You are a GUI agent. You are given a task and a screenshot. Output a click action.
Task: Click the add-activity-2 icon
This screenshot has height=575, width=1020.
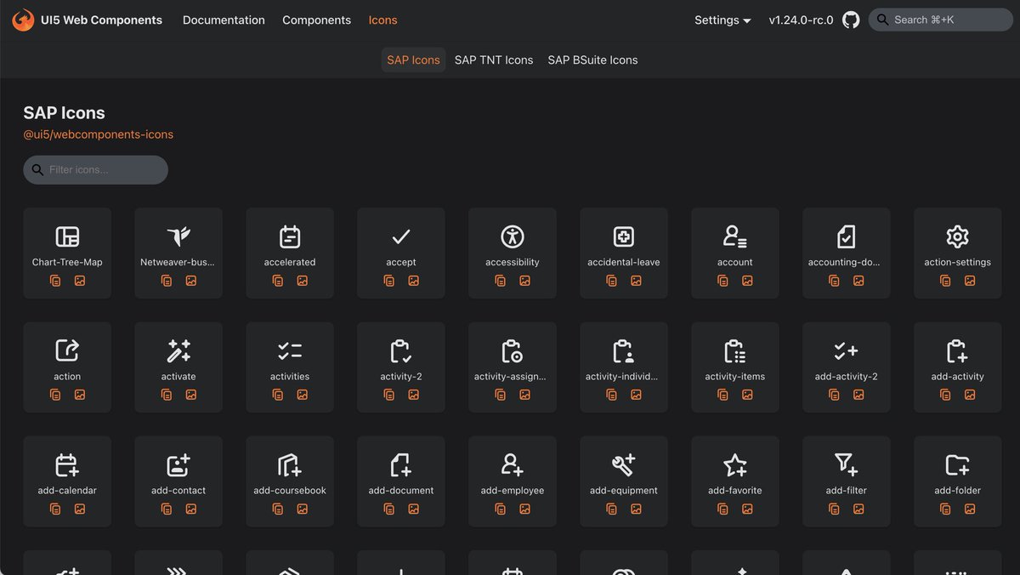pyautogui.click(x=847, y=350)
